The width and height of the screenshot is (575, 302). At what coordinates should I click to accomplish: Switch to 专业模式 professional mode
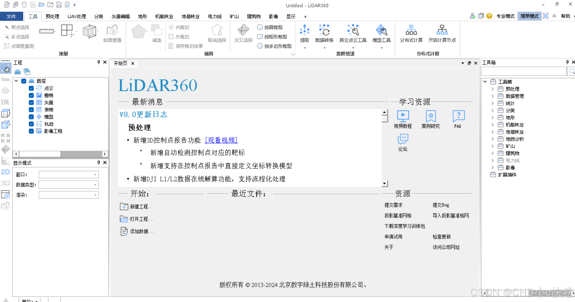point(505,16)
